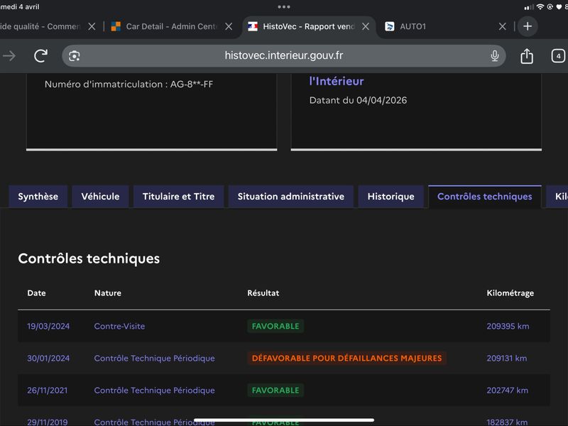Viewport: 568px width, 426px height.
Task: Close the Car Detail - Admin Center tab
Action: (x=229, y=26)
